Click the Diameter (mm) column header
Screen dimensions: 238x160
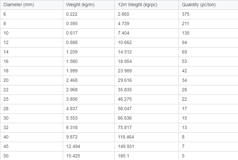[x=19, y=5]
